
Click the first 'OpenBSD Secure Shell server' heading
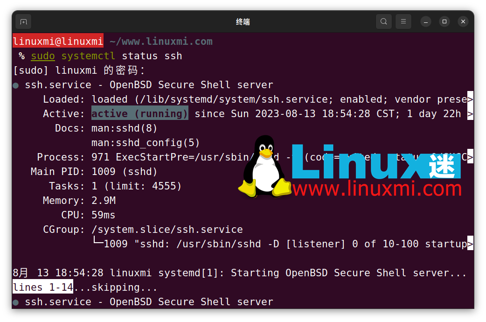pyautogui.click(x=191, y=85)
